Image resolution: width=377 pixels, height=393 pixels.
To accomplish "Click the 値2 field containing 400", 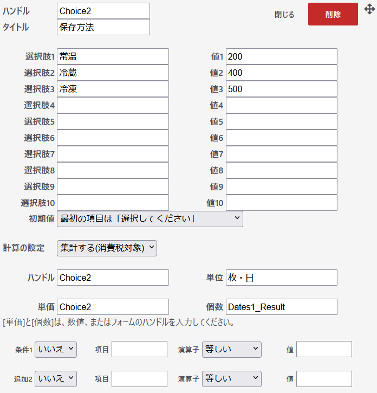I will click(x=282, y=73).
